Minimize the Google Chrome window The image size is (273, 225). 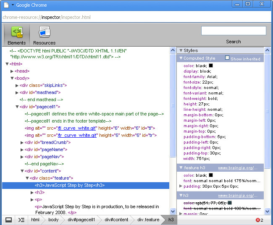click(237, 4)
